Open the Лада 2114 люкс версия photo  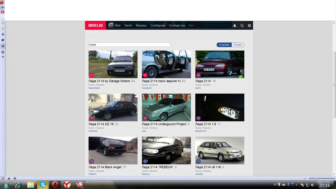(x=166, y=64)
